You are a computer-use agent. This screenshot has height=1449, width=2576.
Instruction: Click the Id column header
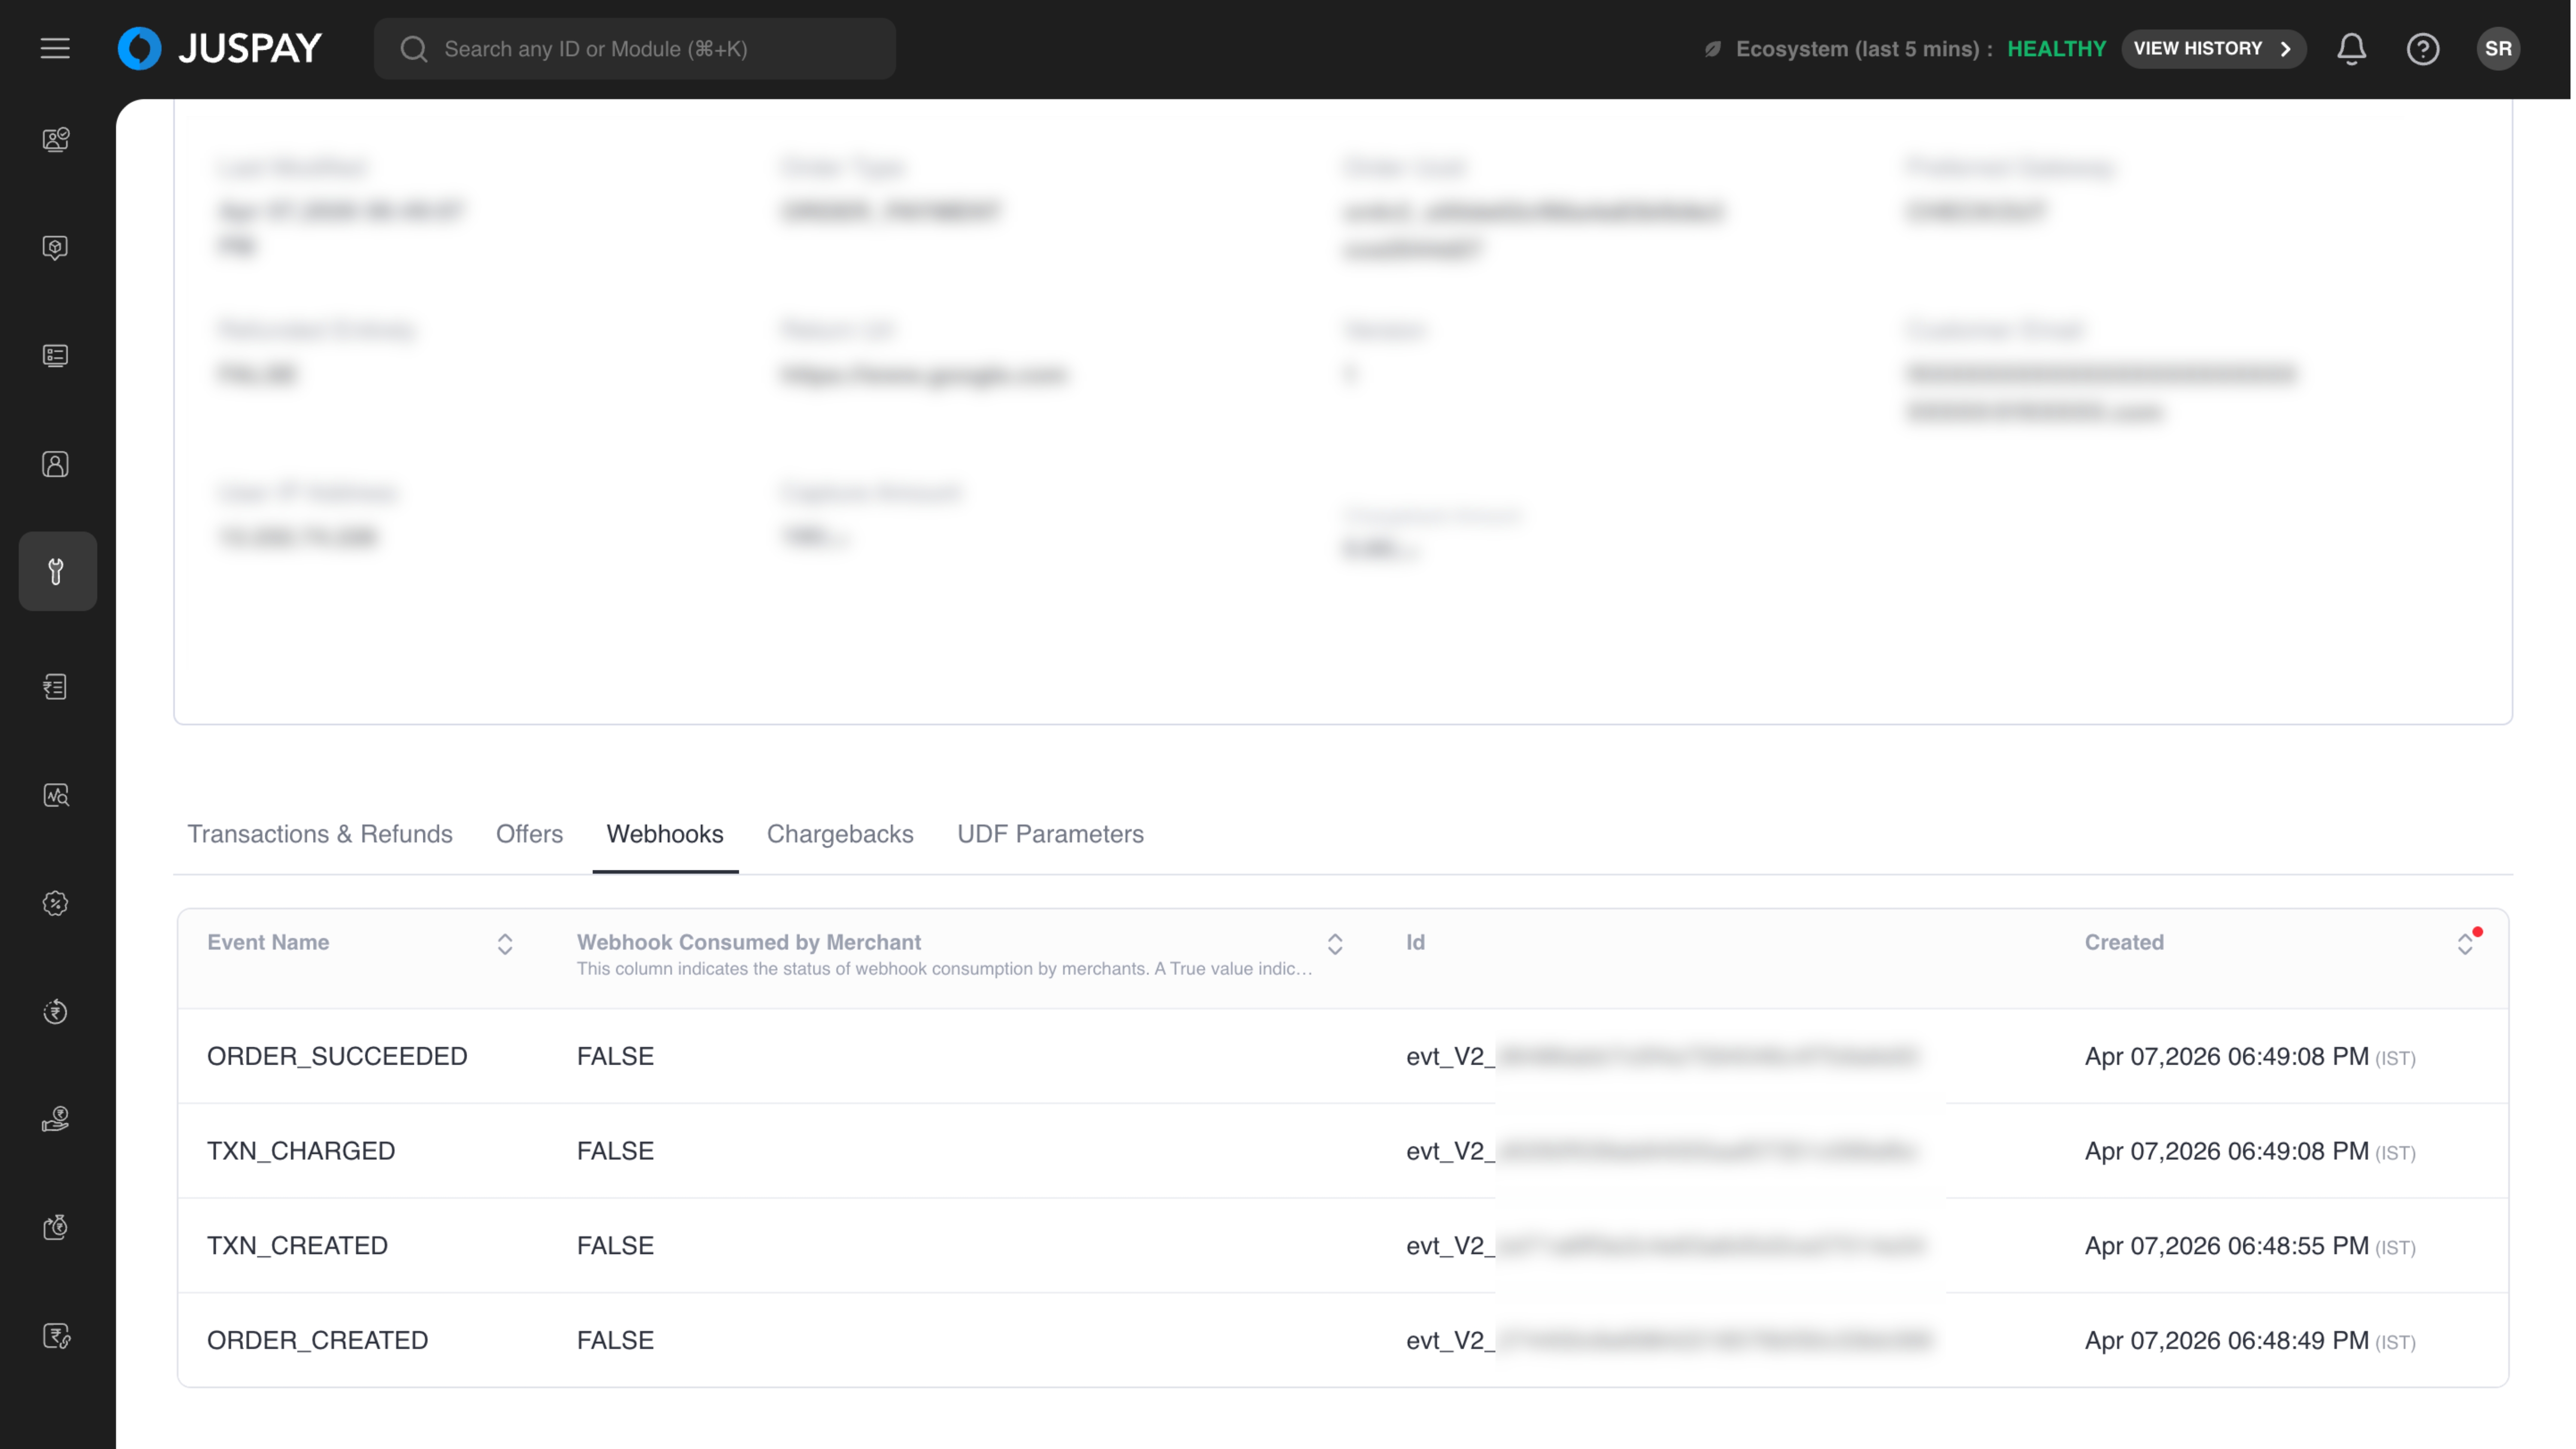point(1415,942)
